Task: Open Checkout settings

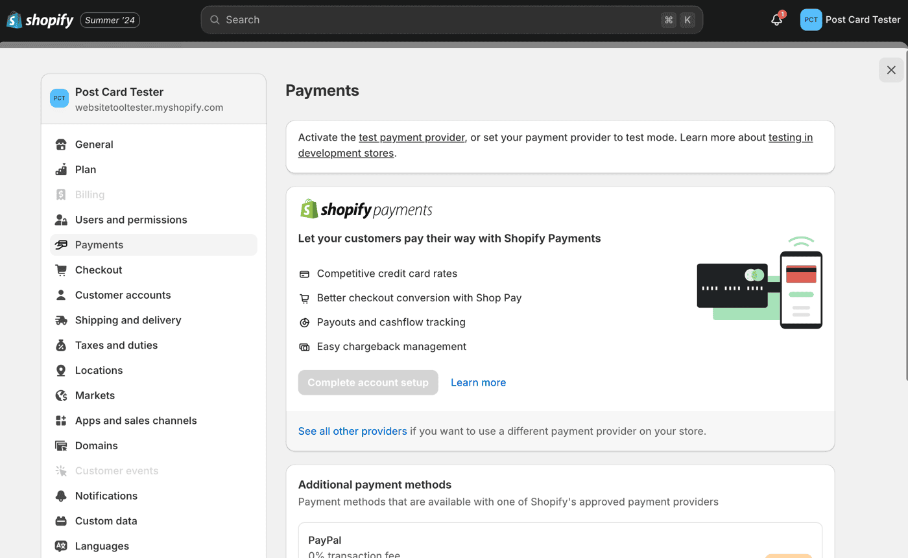Action: 154,270
